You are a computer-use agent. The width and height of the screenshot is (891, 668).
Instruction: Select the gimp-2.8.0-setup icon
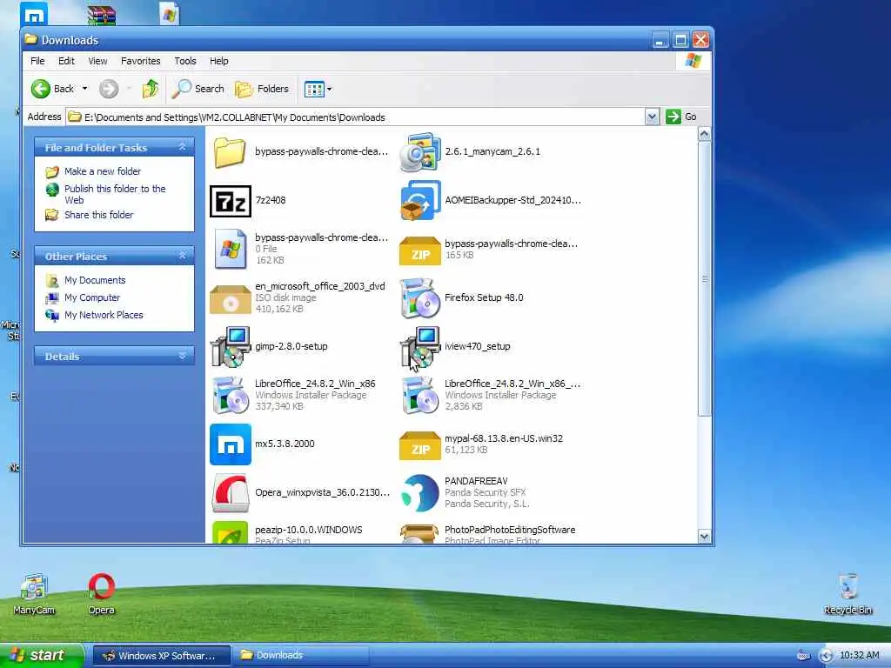click(230, 346)
